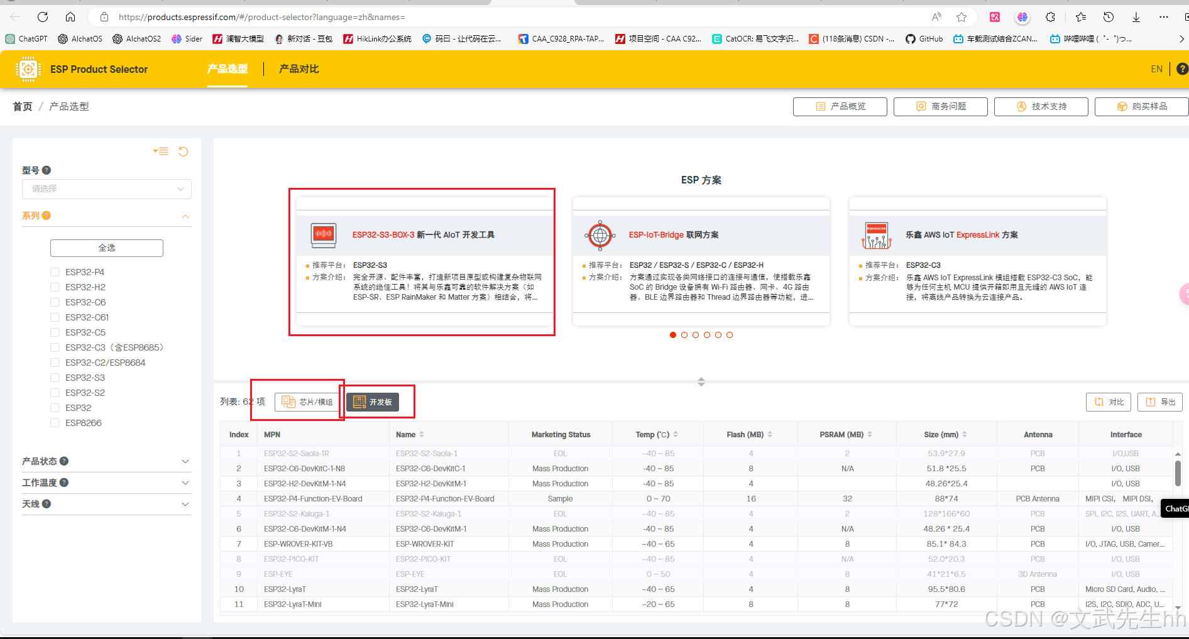Check the ESP32-C61 series checkbox
This screenshot has height=639, width=1189.
pos(55,317)
